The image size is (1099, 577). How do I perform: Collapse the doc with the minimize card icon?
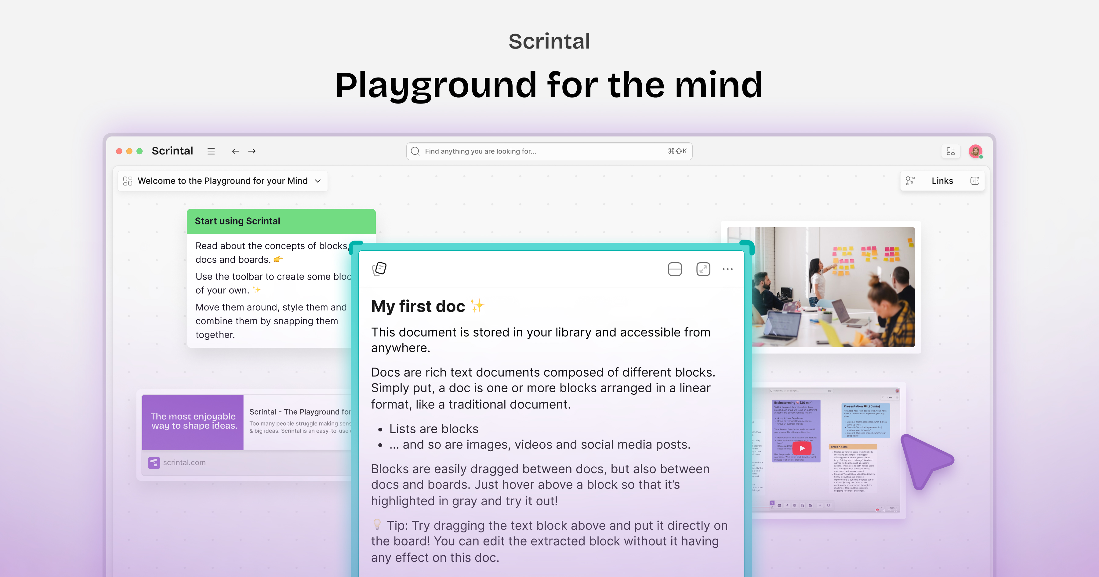point(674,269)
